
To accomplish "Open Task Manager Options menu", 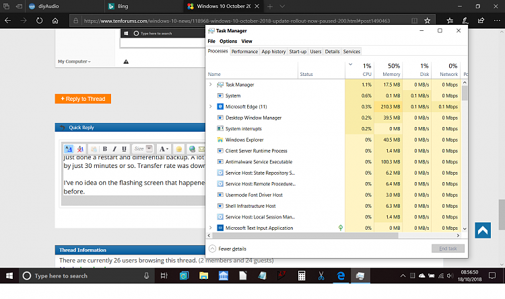I will 228,41.
